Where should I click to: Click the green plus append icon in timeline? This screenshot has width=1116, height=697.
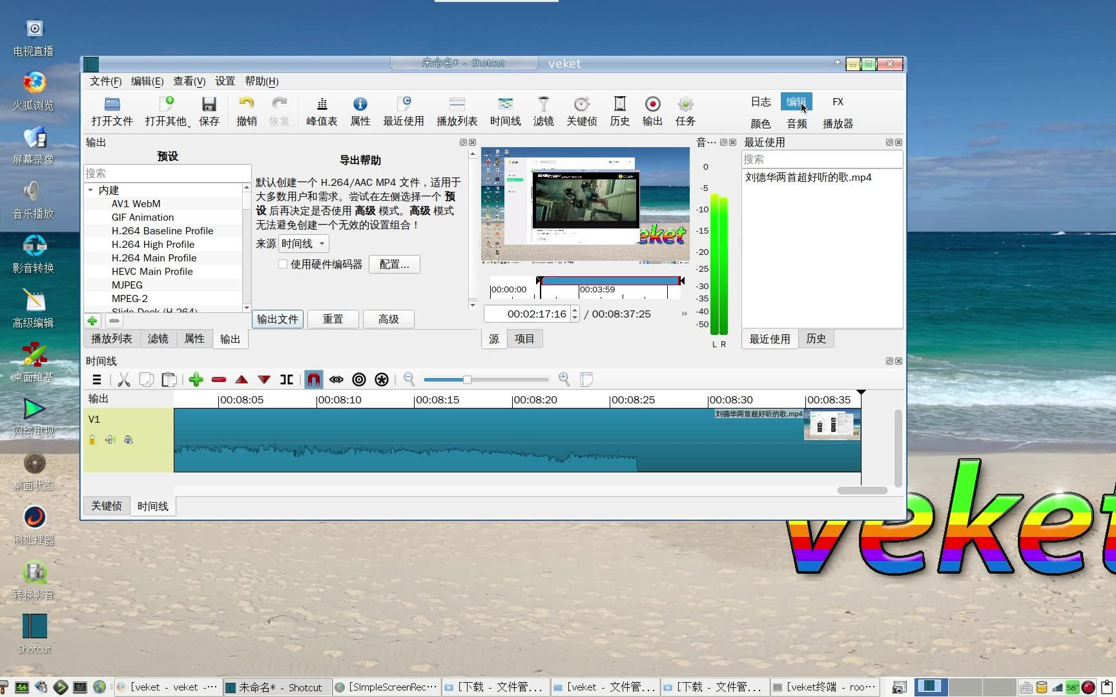click(196, 379)
